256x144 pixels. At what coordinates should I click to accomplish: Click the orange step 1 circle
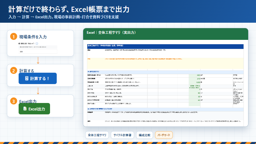14,37
